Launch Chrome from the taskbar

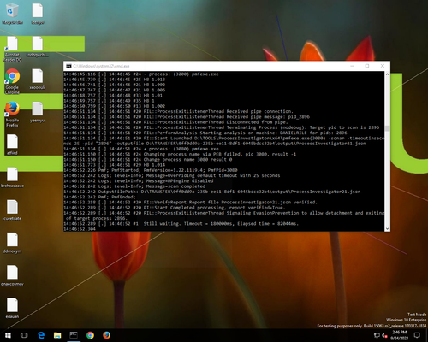(90, 335)
